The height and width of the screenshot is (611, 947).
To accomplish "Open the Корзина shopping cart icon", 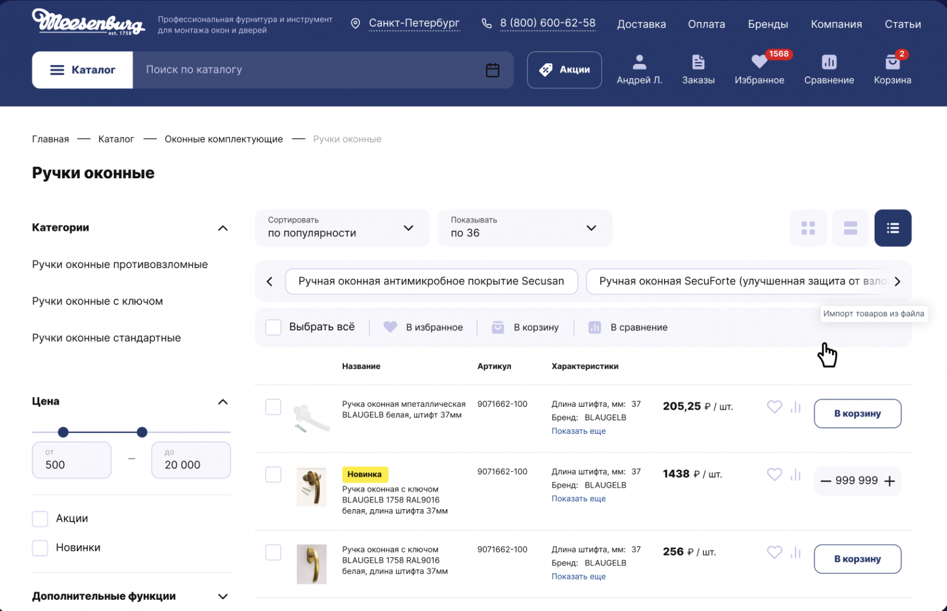I will [892, 63].
